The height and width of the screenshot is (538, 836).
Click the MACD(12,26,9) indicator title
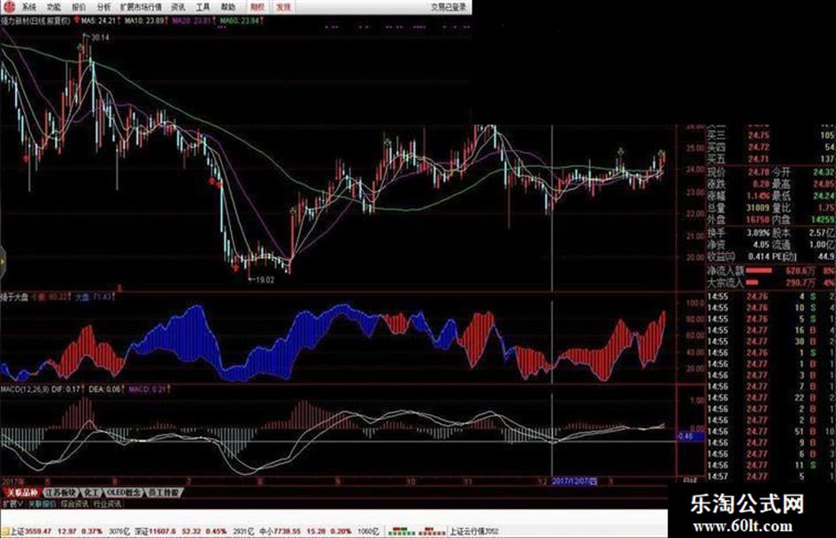coord(25,390)
